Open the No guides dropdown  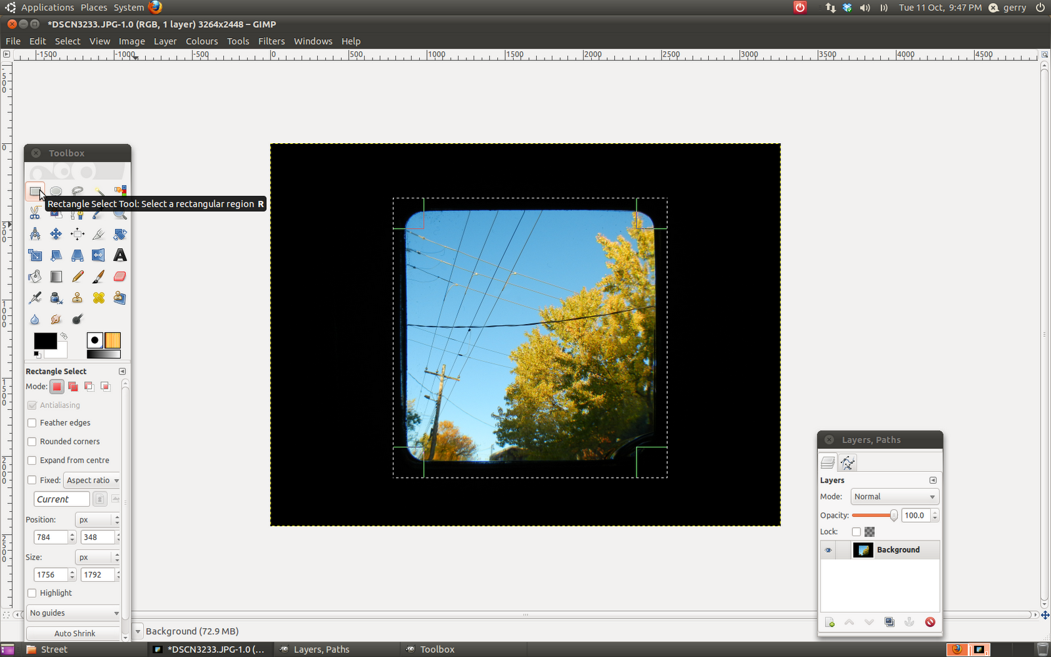73,613
